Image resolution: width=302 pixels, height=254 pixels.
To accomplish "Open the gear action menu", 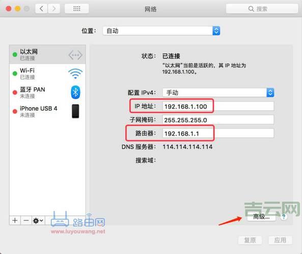I will coord(38,220).
